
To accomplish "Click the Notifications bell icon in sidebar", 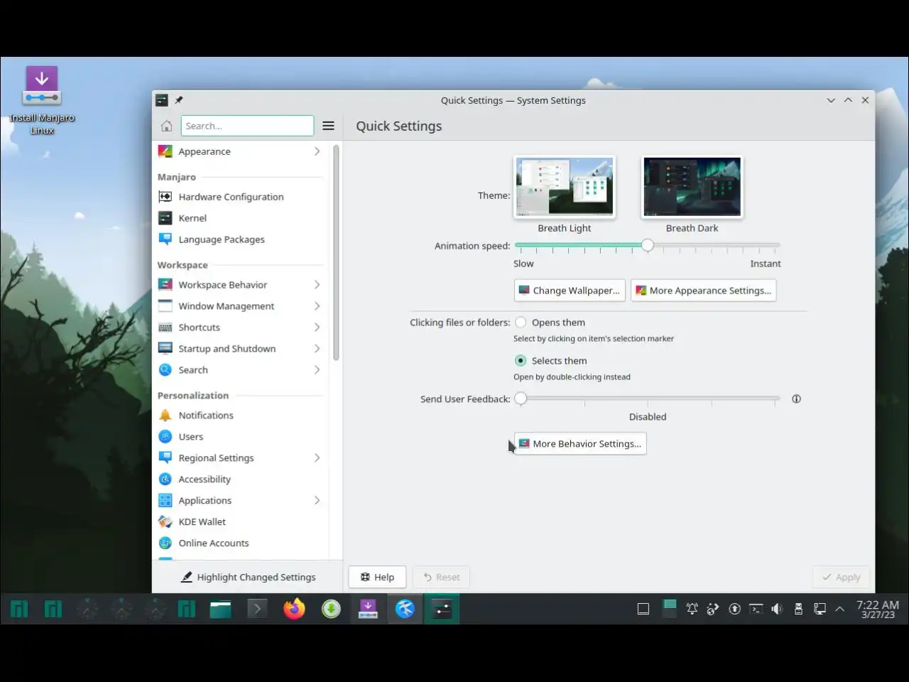I will pyautogui.click(x=165, y=416).
